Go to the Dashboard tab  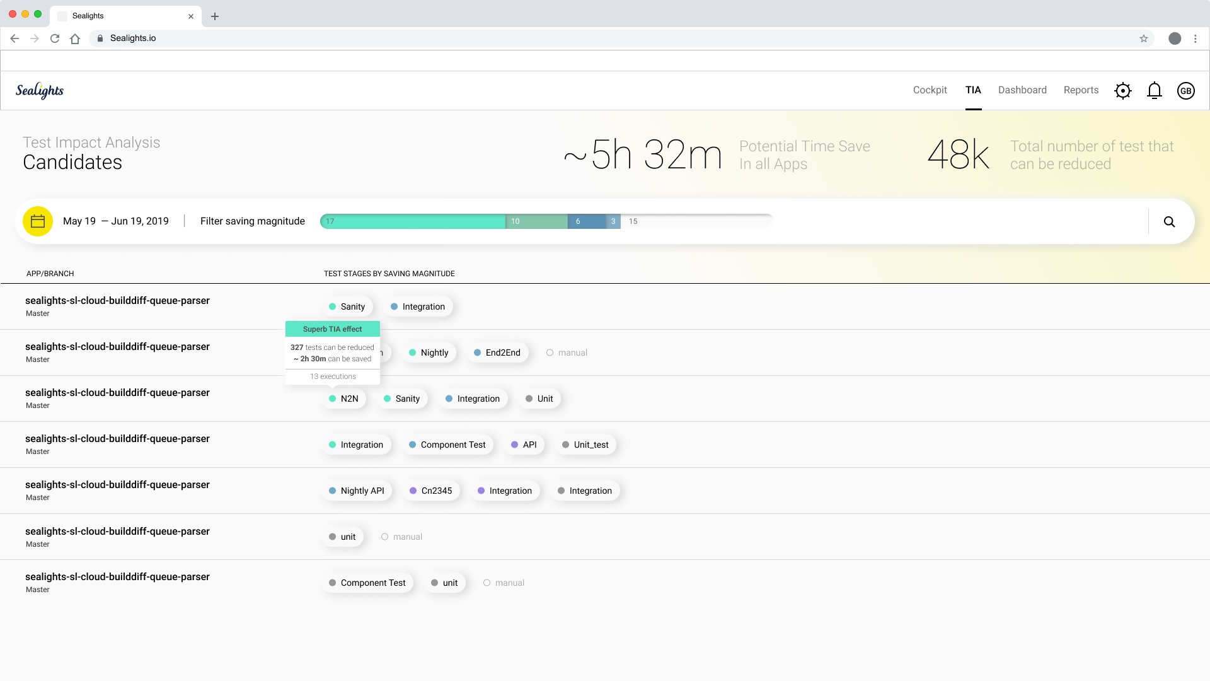click(1022, 90)
